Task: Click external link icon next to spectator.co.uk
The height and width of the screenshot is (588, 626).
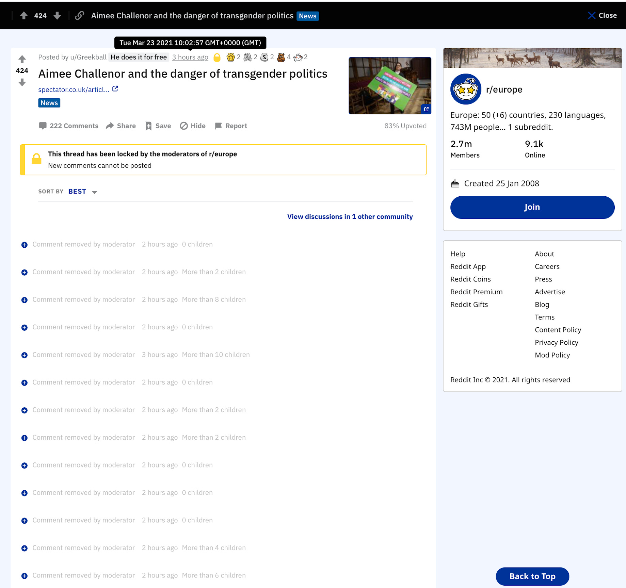Action: pyautogui.click(x=115, y=89)
